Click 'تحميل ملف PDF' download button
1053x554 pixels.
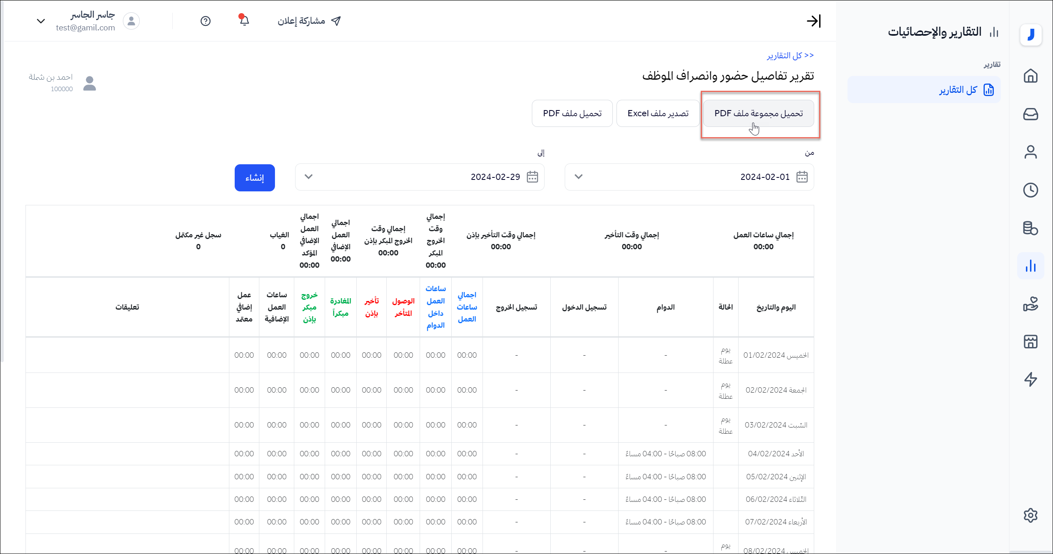coord(572,113)
